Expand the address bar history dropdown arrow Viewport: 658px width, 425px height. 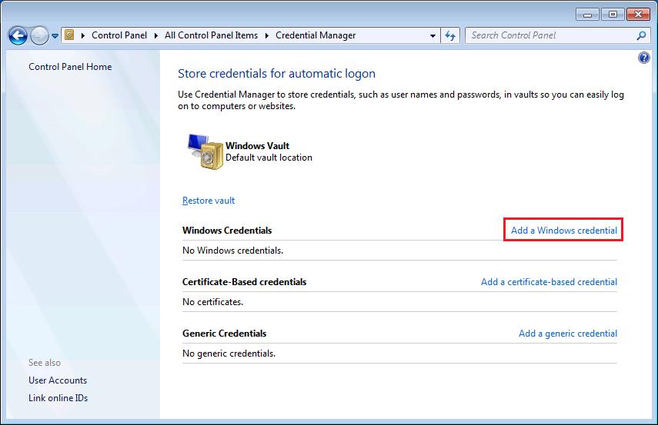click(433, 35)
